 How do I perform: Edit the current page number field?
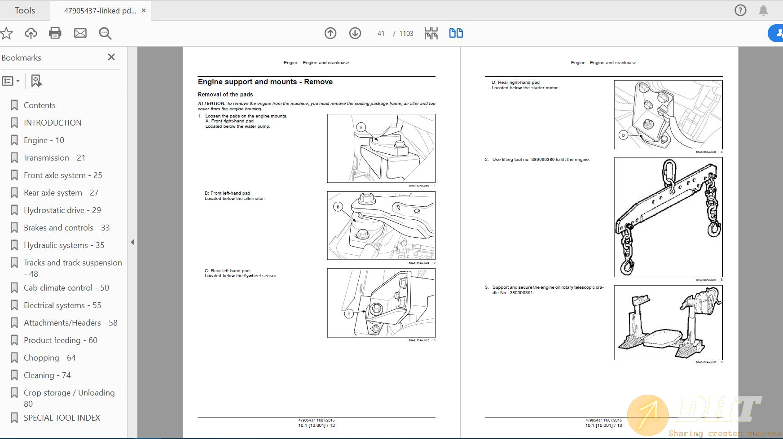381,33
